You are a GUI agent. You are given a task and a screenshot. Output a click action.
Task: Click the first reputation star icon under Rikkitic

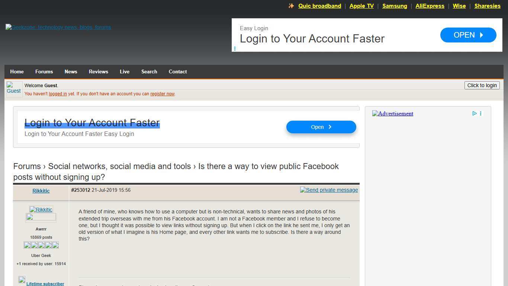click(27, 245)
